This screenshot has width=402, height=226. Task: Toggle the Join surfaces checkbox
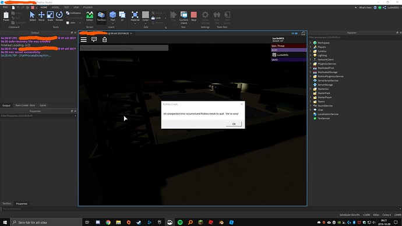(68, 23)
